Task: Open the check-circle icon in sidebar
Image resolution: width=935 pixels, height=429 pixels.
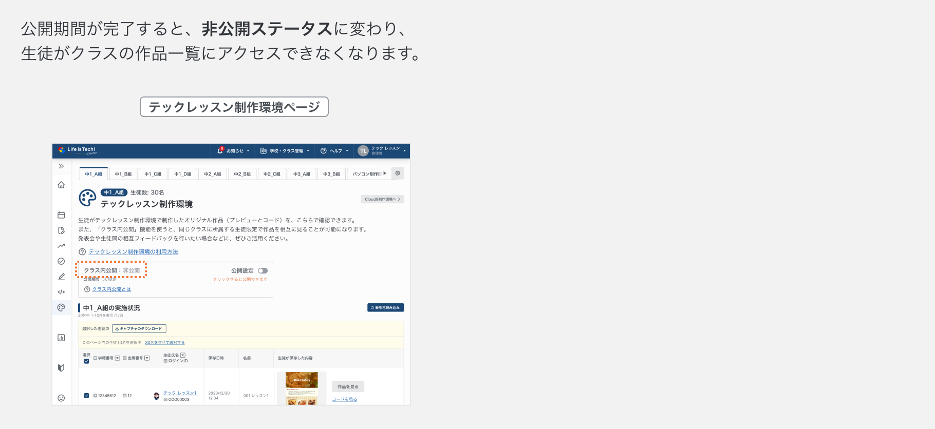Action: coord(61,261)
